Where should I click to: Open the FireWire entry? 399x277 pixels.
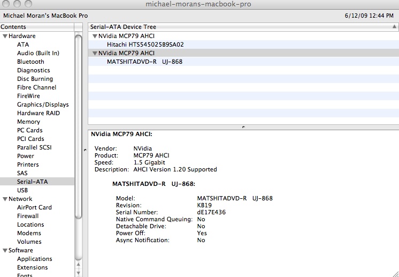coord(28,96)
